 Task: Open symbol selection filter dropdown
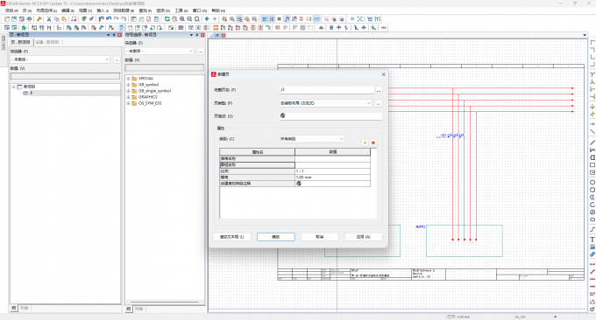point(191,51)
